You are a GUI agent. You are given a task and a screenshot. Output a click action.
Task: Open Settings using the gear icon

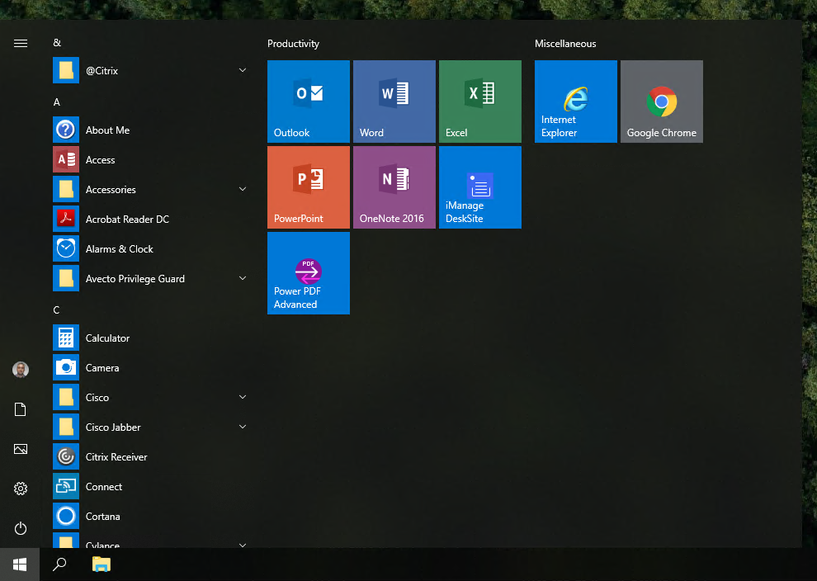(21, 489)
